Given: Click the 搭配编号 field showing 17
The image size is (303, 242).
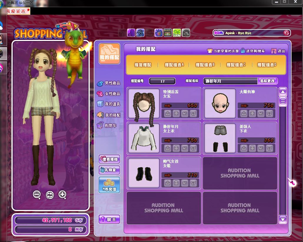Looking at the screenshot, I should point(162,81).
